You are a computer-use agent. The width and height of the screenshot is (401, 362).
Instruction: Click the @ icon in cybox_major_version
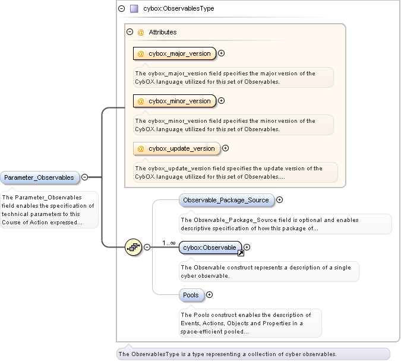pos(141,53)
